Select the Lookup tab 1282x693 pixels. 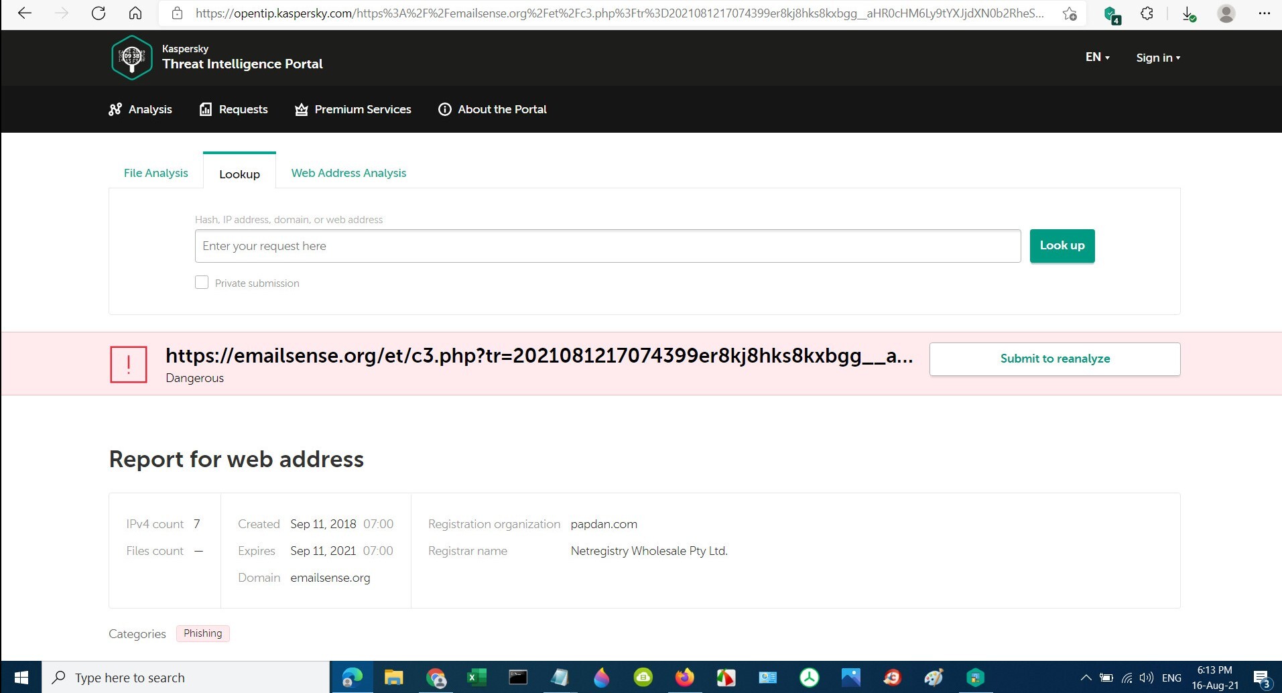[x=239, y=174]
